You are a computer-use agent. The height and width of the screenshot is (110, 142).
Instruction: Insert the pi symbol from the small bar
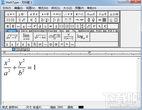tap(8, 26)
